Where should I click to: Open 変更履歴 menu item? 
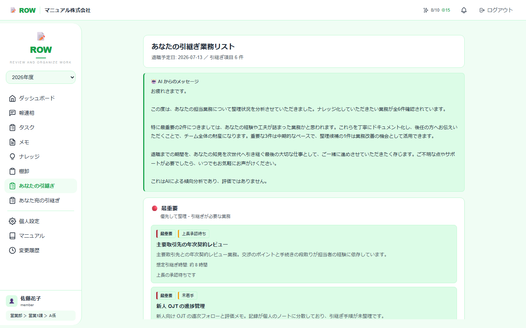tap(41, 250)
